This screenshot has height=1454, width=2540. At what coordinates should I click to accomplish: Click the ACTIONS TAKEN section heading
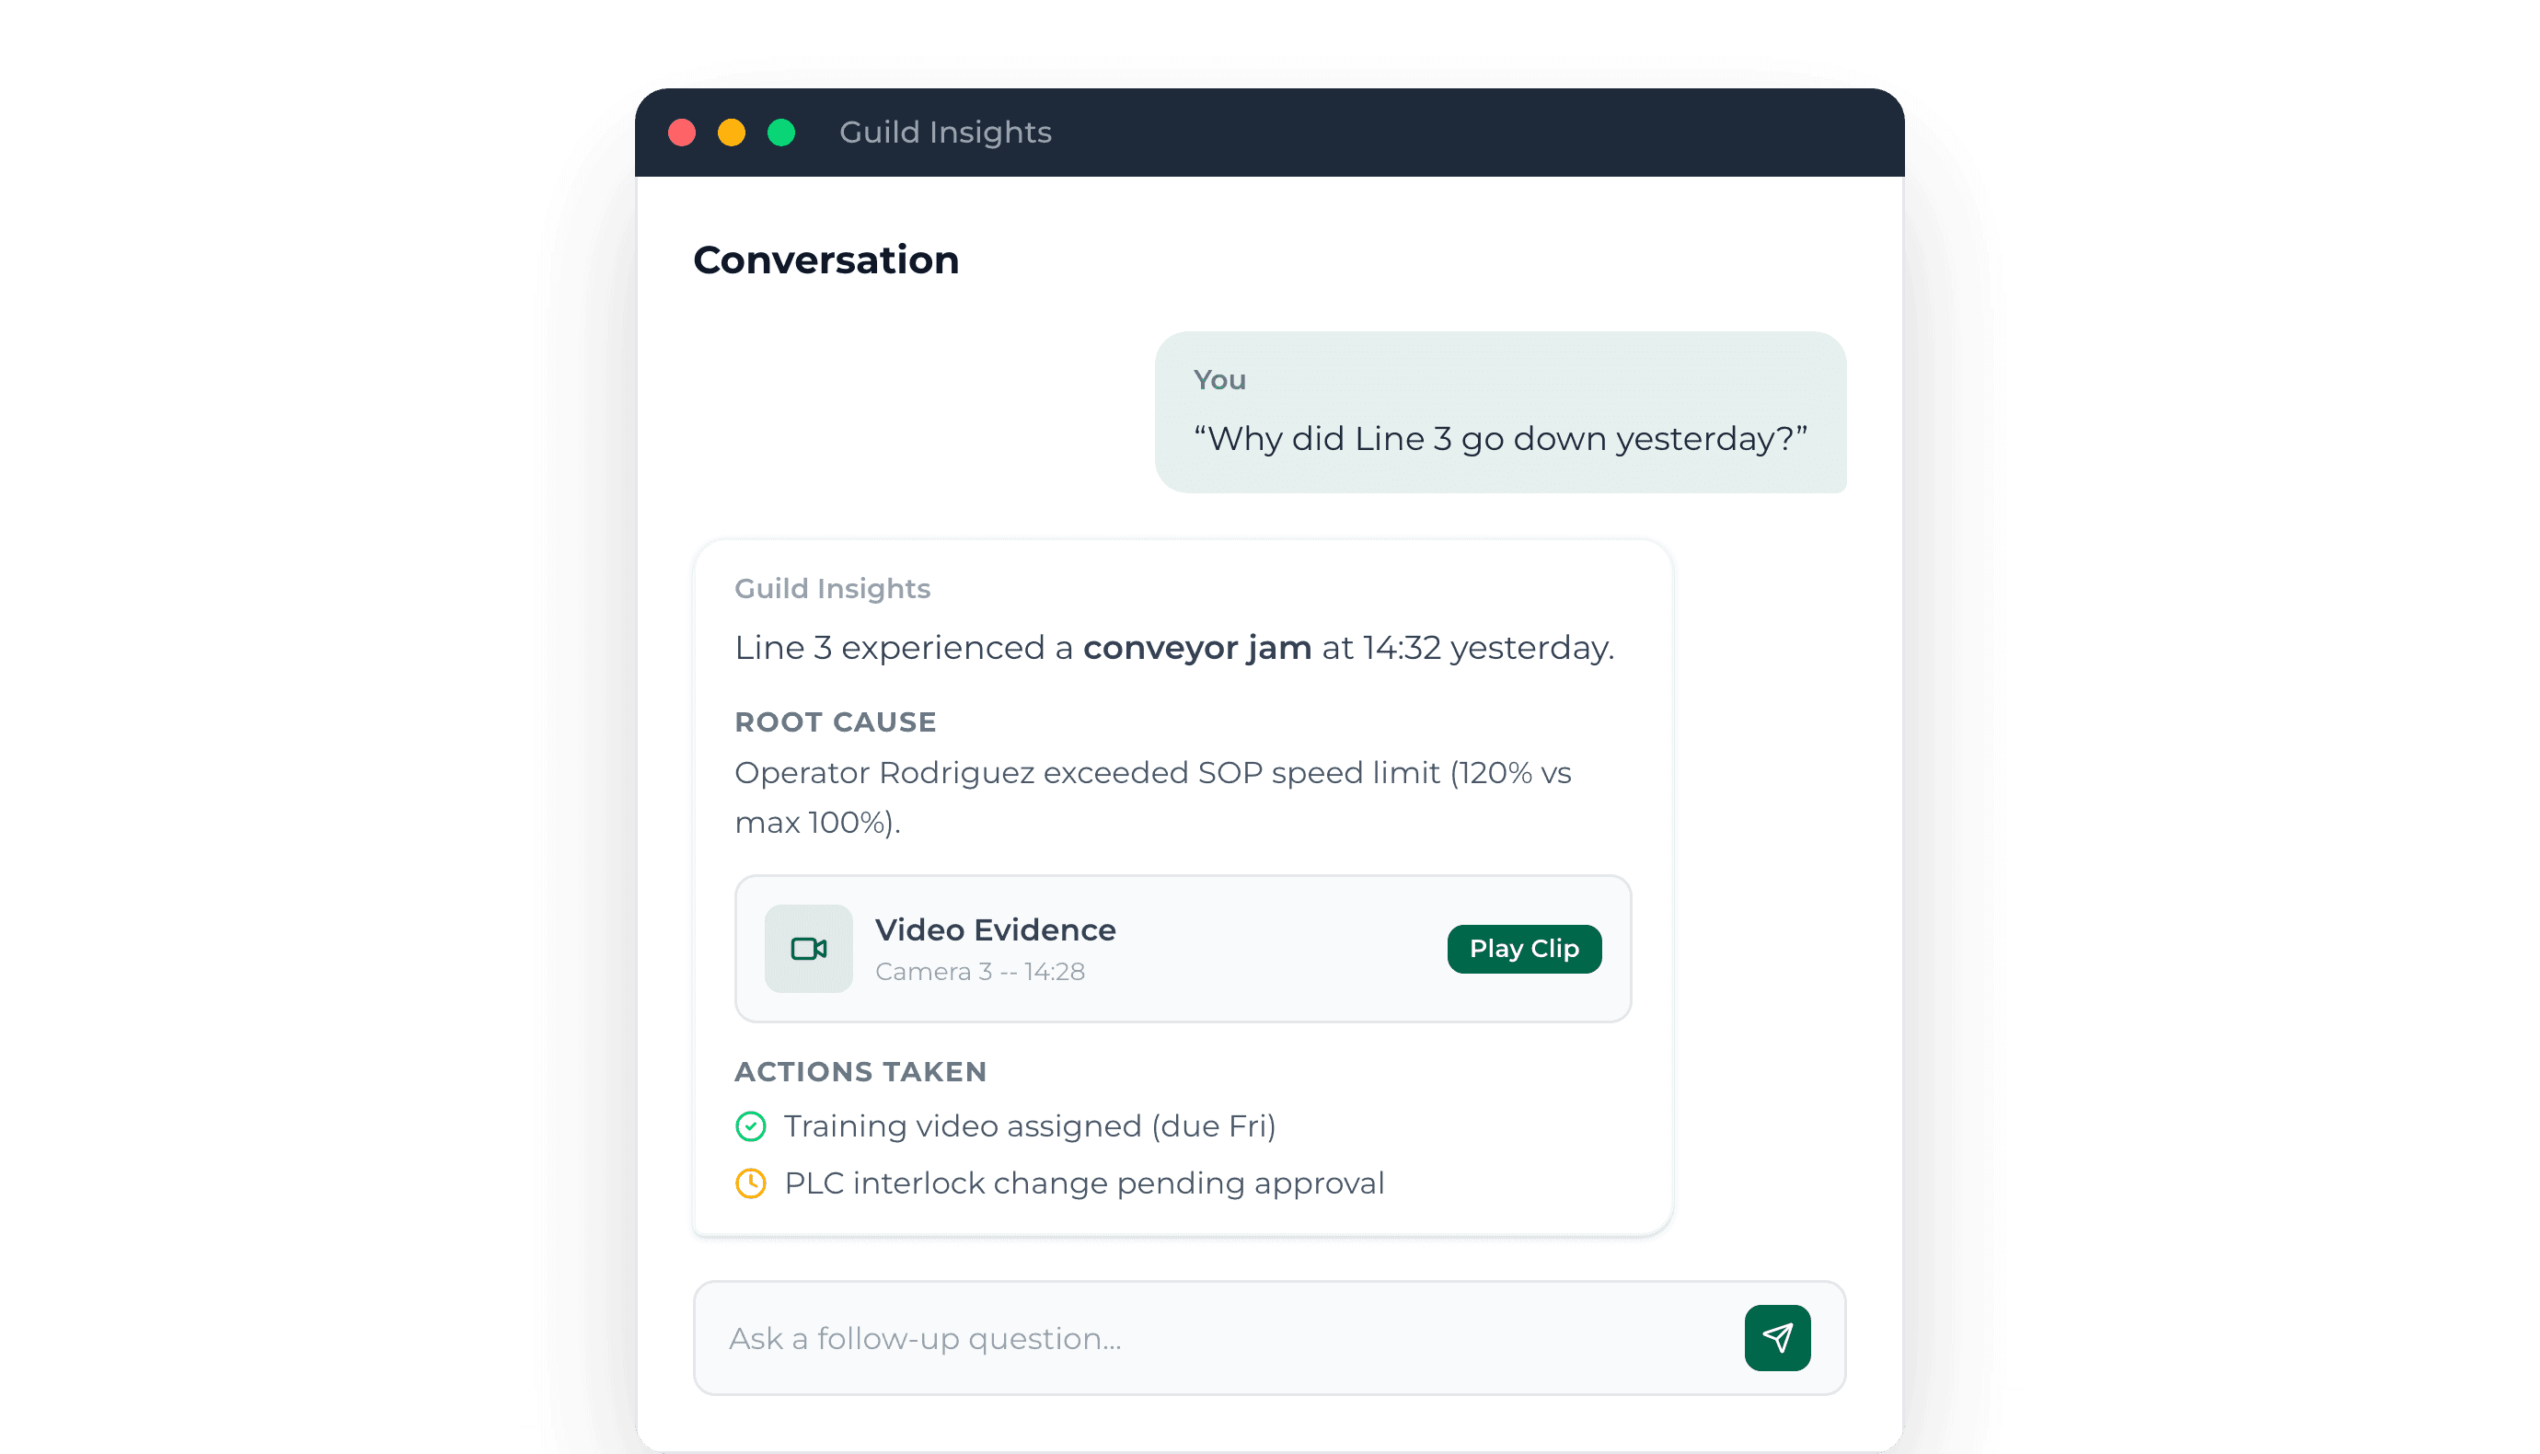click(860, 1071)
